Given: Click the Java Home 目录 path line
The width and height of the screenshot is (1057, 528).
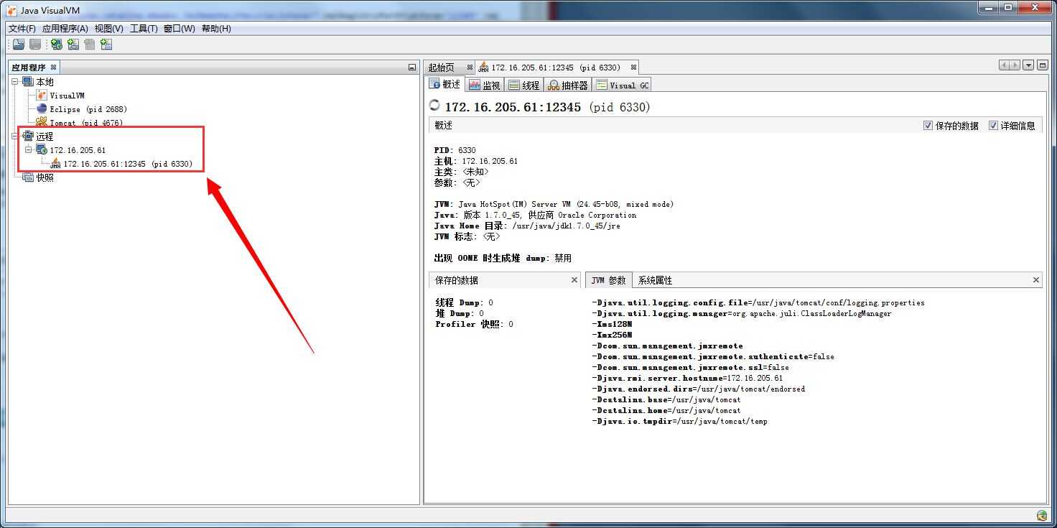Looking at the screenshot, I should coord(527,226).
